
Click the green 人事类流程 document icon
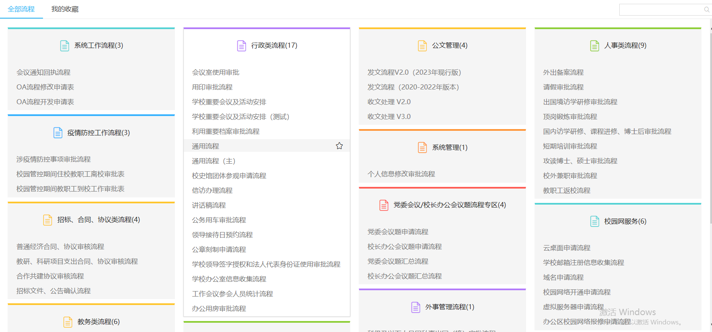(x=594, y=46)
